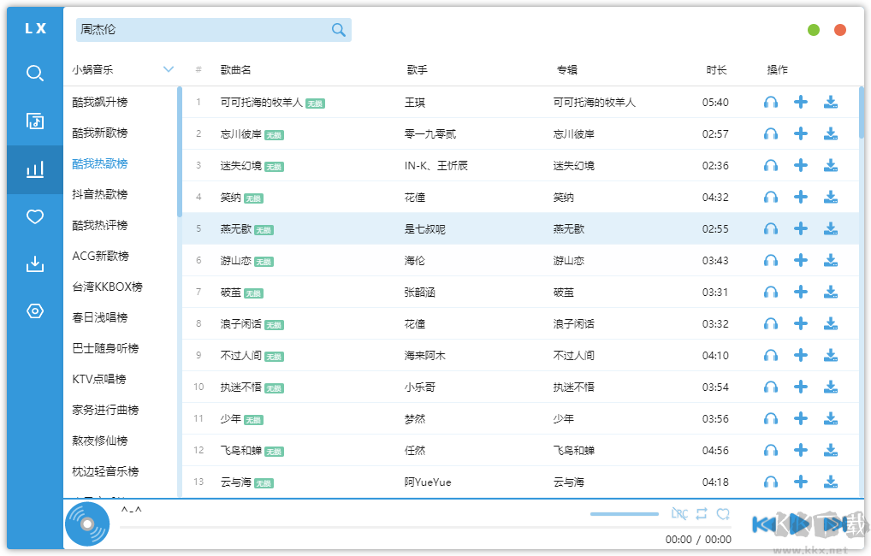Download 忘川彼岸 using its download icon
Image resolution: width=871 pixels, height=556 pixels.
click(830, 133)
